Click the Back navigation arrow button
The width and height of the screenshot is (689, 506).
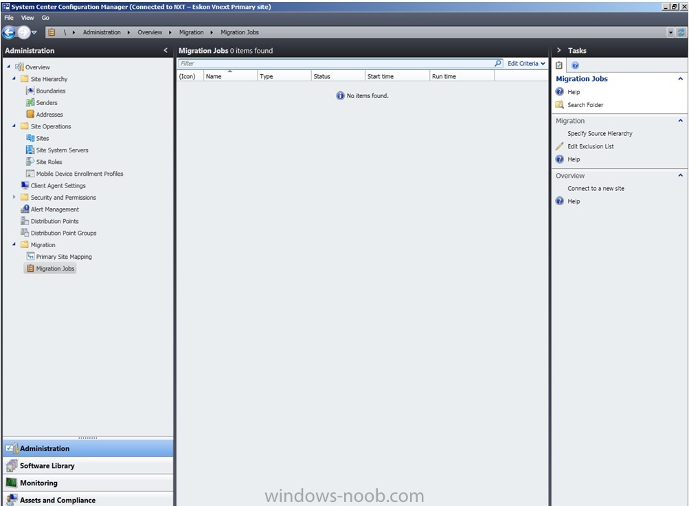coord(8,32)
